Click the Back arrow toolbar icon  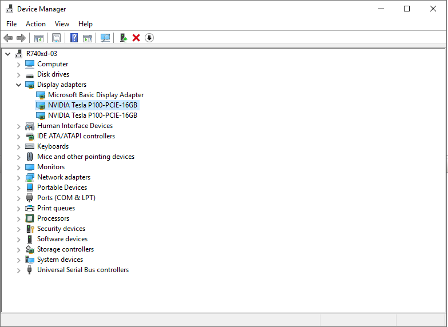(x=8, y=38)
